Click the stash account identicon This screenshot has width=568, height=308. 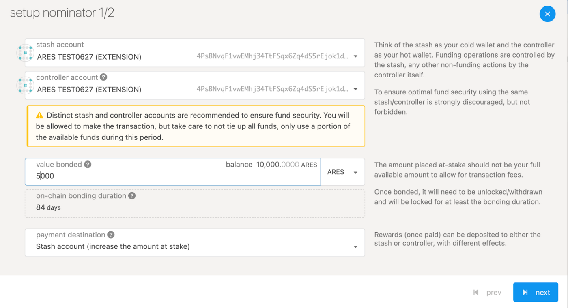pos(25,53)
